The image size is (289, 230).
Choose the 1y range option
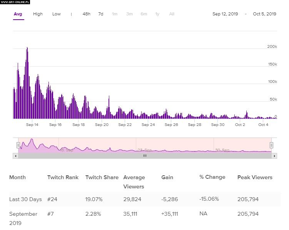[x=157, y=14]
